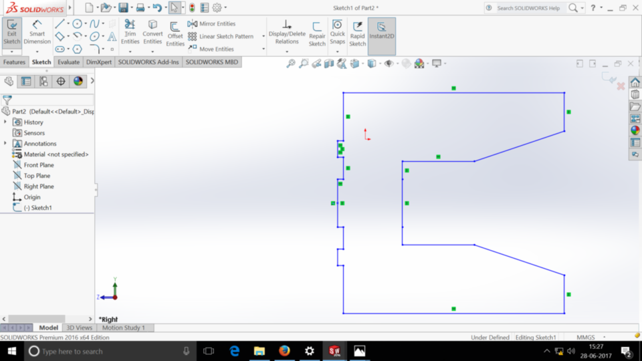Click Windows search box

(x=110, y=351)
